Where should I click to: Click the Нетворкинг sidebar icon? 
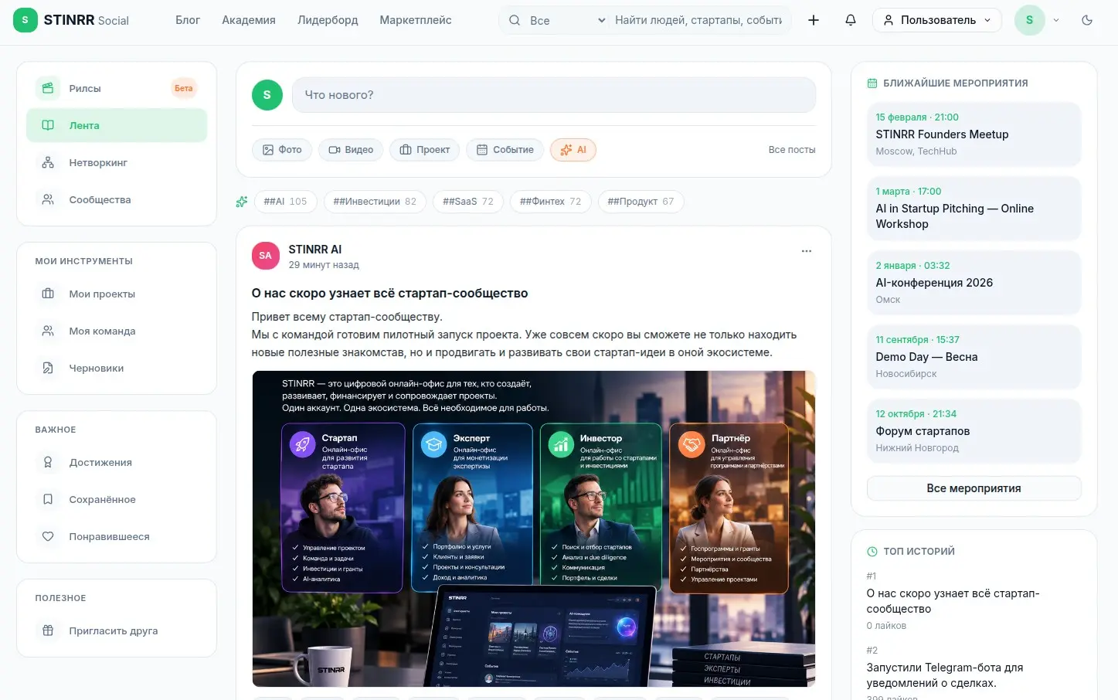[x=48, y=162]
